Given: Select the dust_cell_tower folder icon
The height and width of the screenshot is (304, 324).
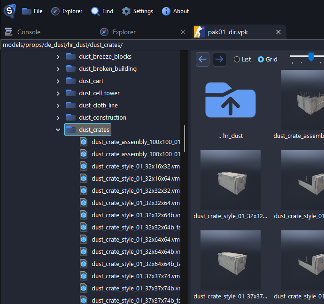Looking at the screenshot, I should (x=70, y=93).
